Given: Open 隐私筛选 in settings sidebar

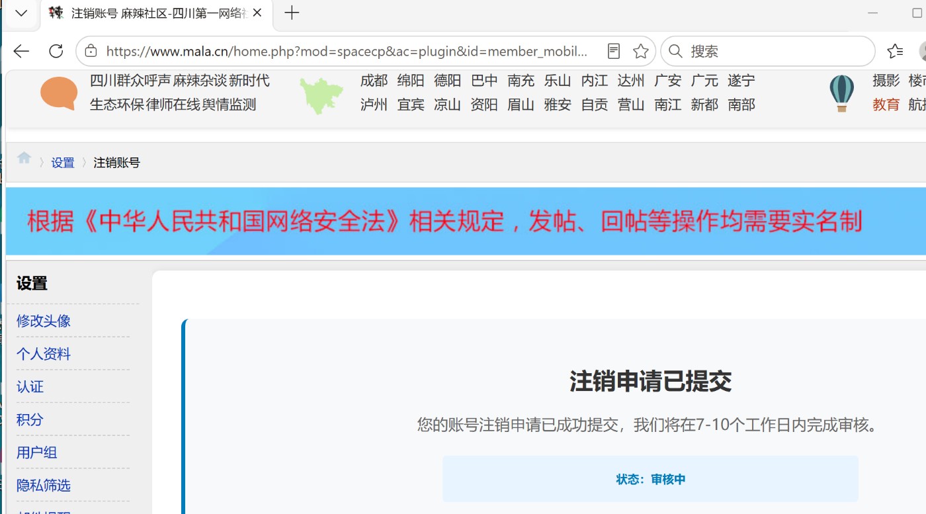Looking at the screenshot, I should coord(44,486).
